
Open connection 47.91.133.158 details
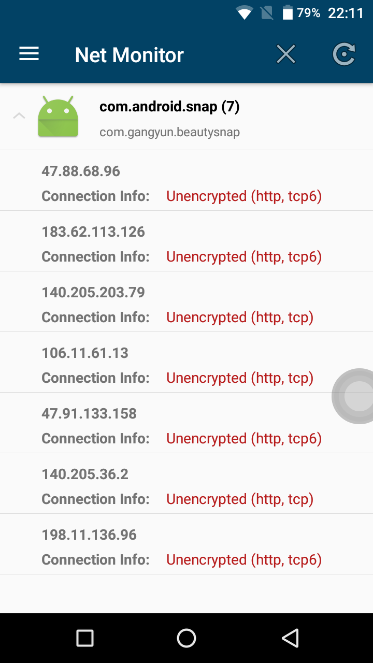click(187, 423)
